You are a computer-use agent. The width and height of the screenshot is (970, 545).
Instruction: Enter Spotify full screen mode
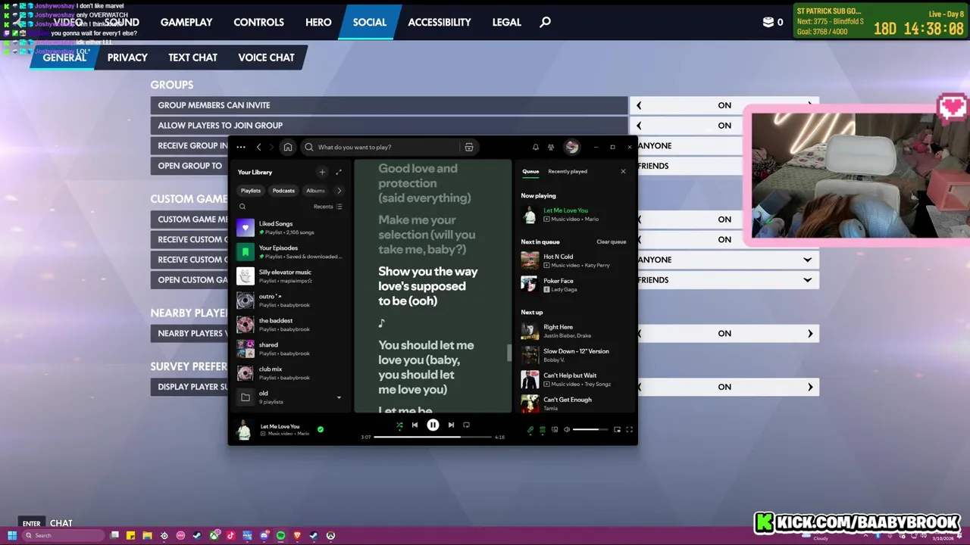pos(629,429)
